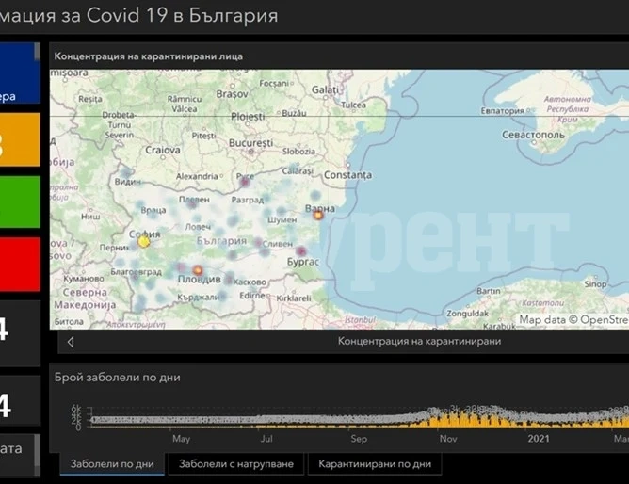629x484 pixels.
Task: Click 'Концентрация на карантинирани лица' panel title
Action: click(149, 56)
